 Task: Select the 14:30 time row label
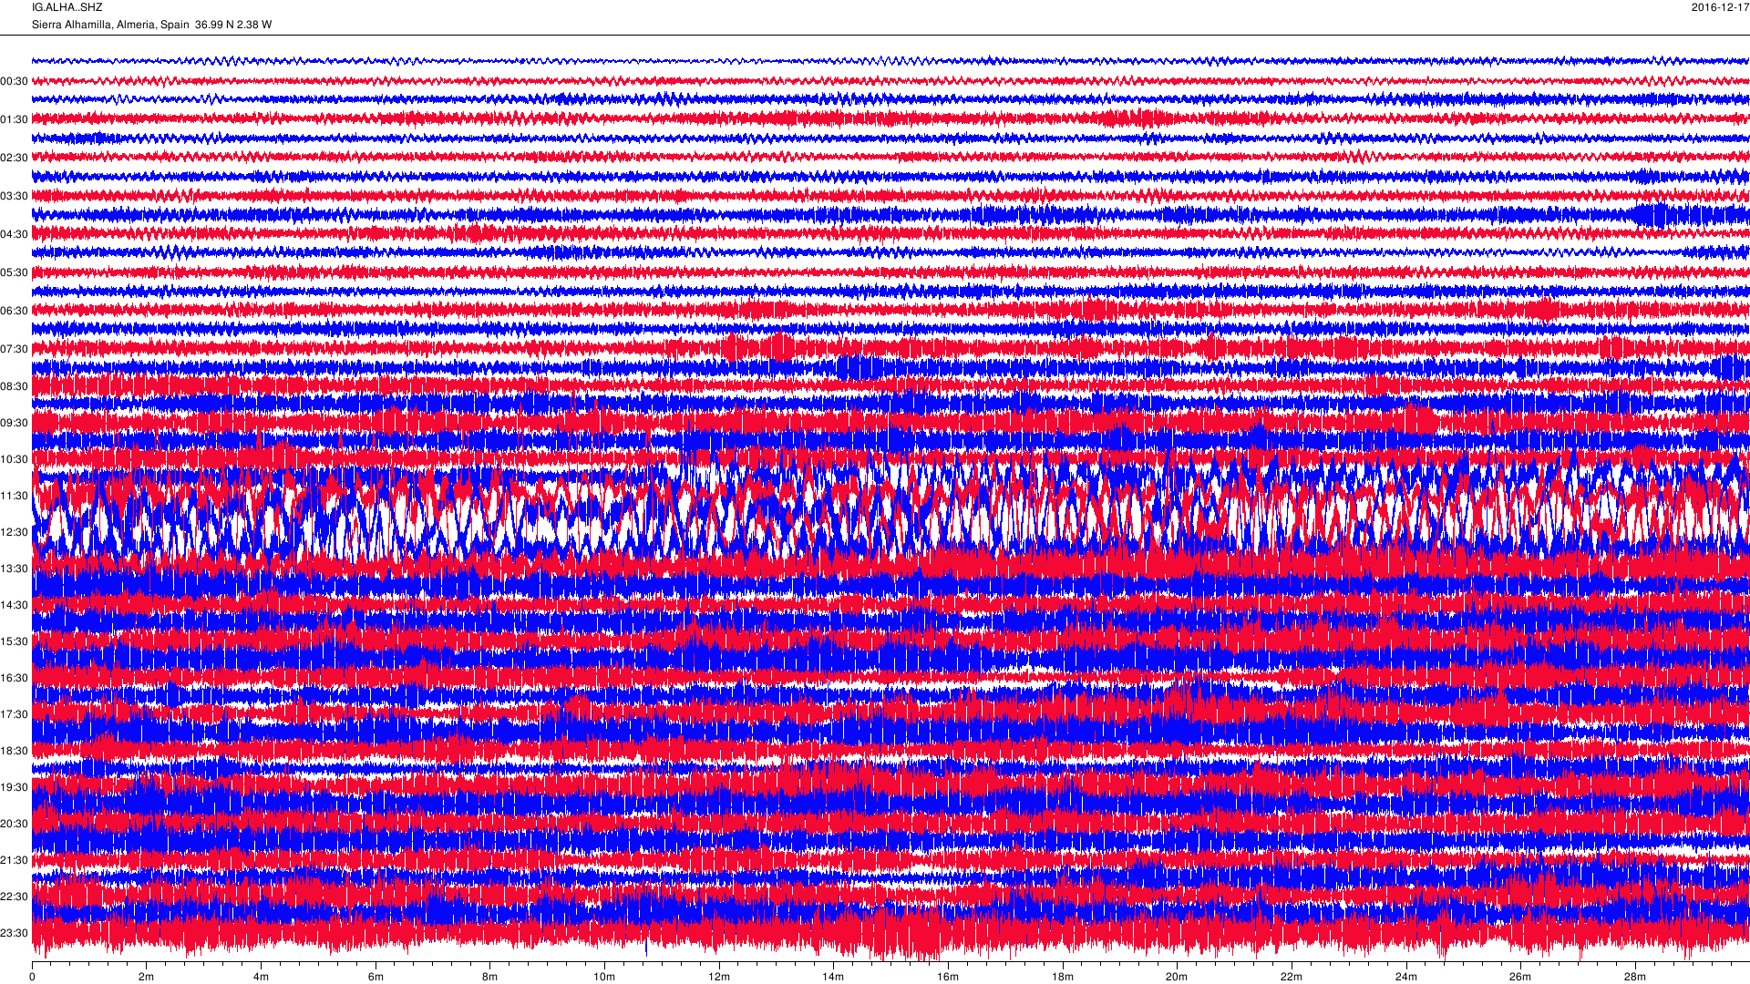click(x=15, y=605)
